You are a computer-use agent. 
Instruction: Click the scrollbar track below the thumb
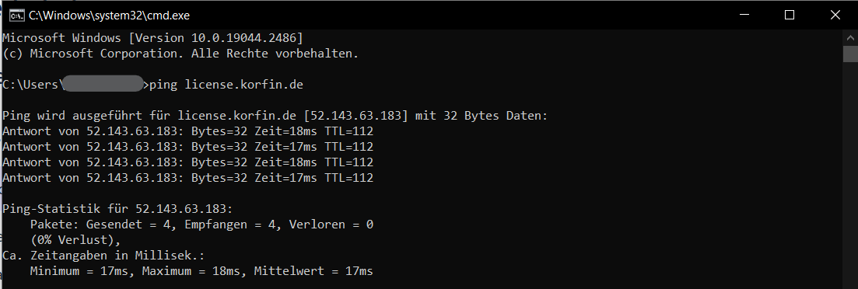pyautogui.click(x=849, y=175)
